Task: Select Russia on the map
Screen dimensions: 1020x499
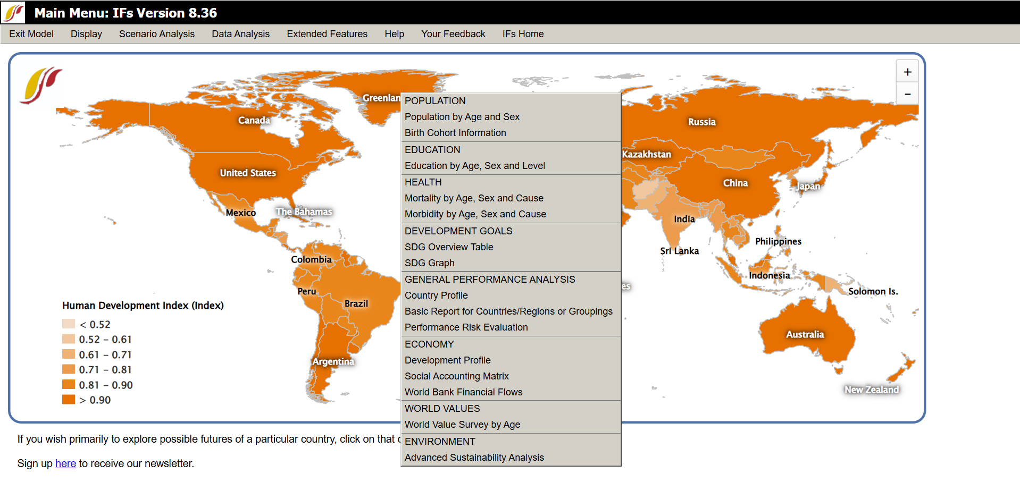Action: tap(701, 122)
